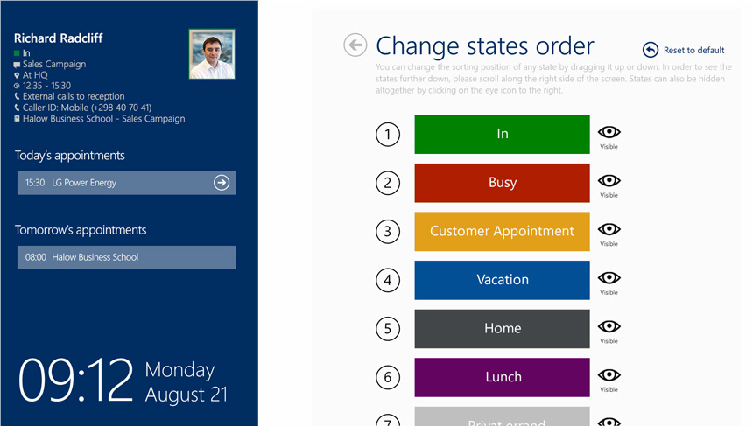The image size is (753, 426).
Task: Click the number 4 position circle
Action: click(388, 280)
